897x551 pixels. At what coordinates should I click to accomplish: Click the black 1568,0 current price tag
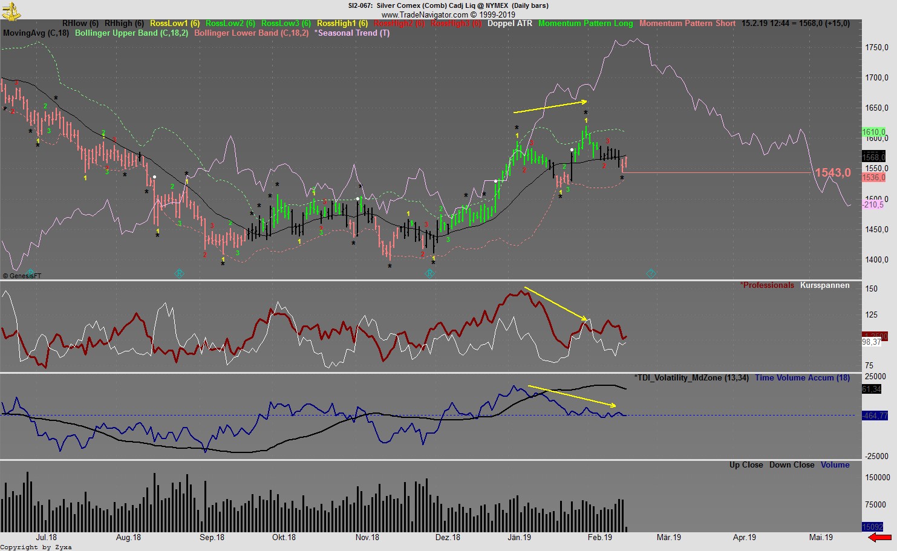874,157
